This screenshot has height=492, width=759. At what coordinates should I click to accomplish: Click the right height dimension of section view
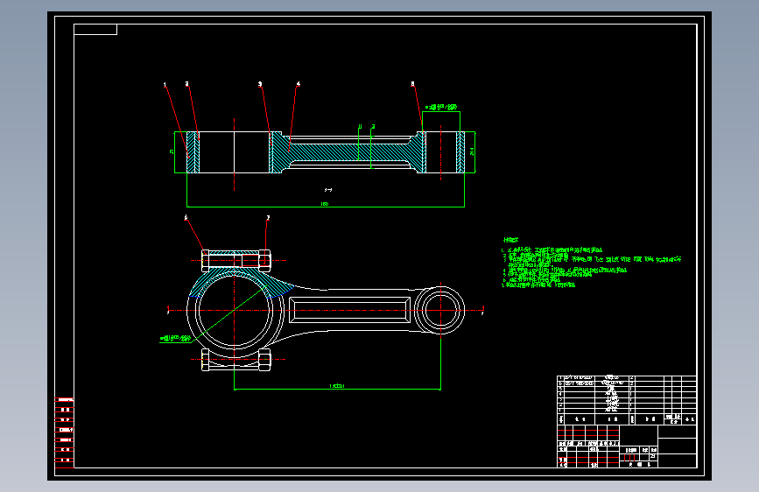(472, 151)
